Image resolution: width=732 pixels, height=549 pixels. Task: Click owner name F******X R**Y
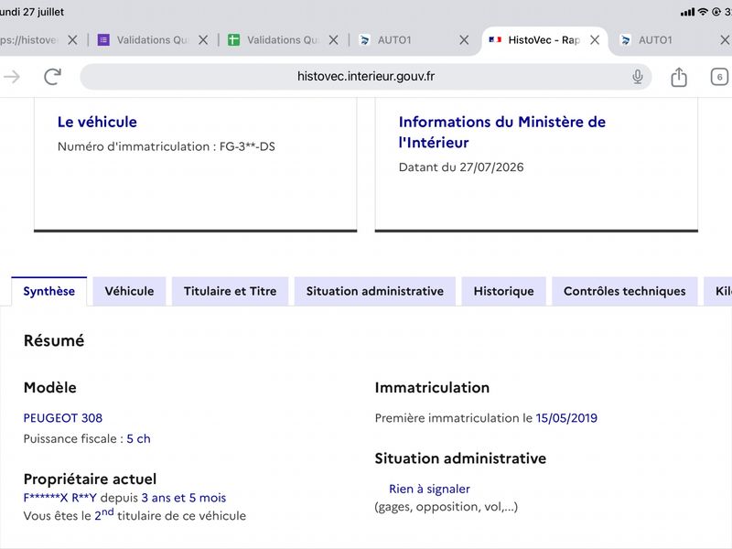[x=60, y=498]
